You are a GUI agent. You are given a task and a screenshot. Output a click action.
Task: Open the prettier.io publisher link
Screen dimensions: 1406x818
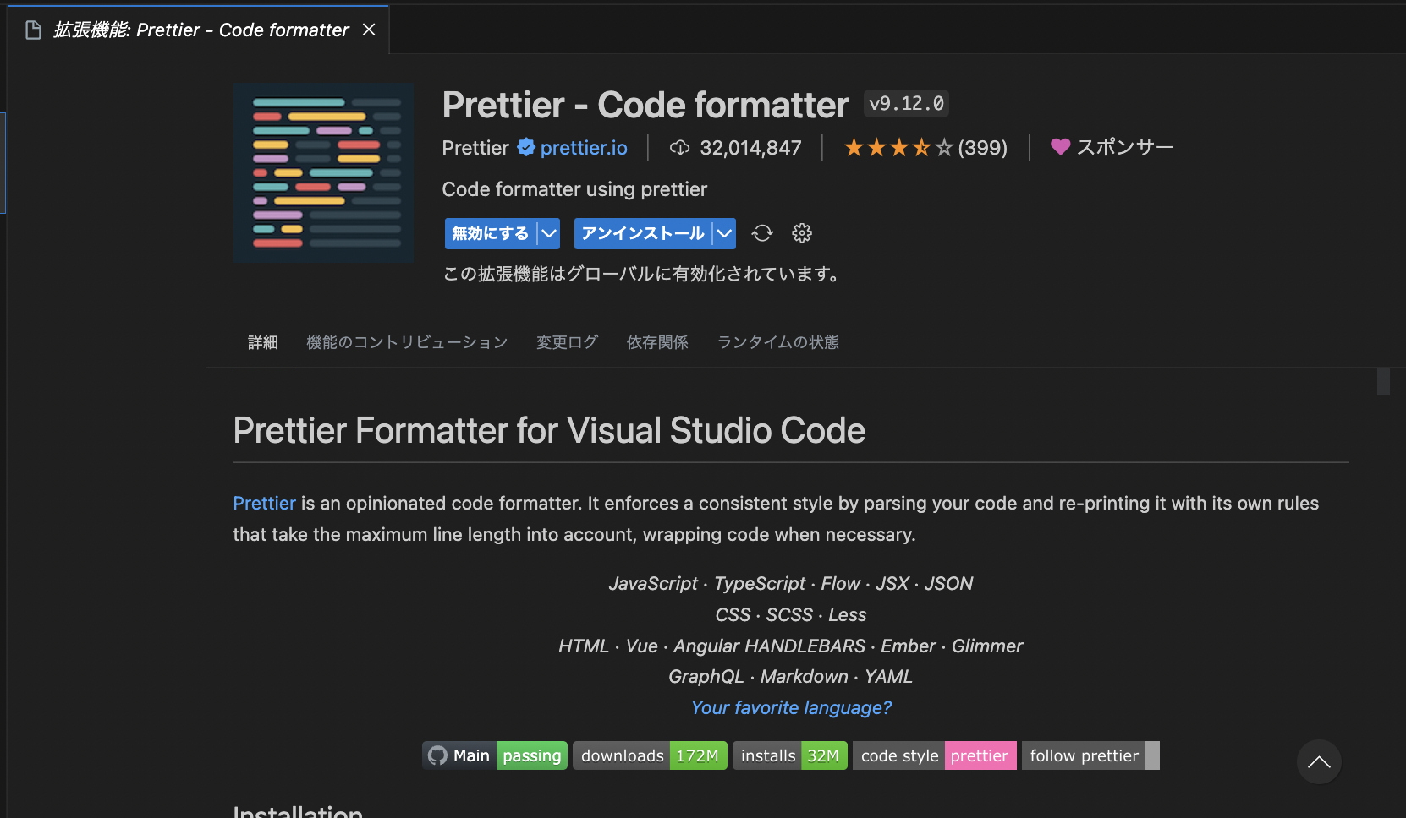pyautogui.click(x=584, y=148)
